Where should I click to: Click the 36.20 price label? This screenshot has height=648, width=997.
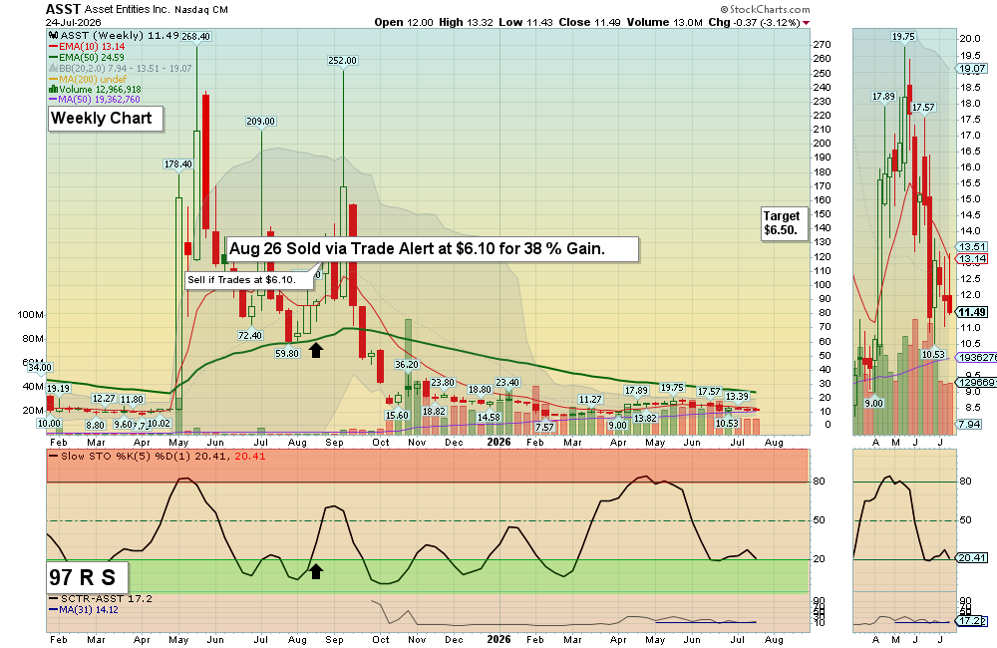407,365
